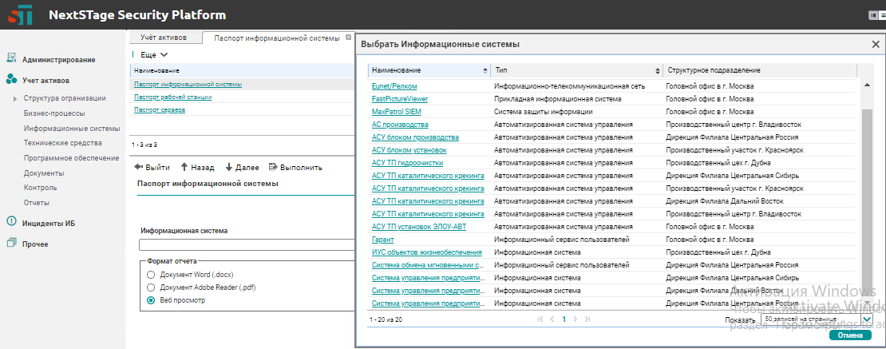
Task: Choose Документ Adobe Reader (.pdf) format
Action: 150,287
